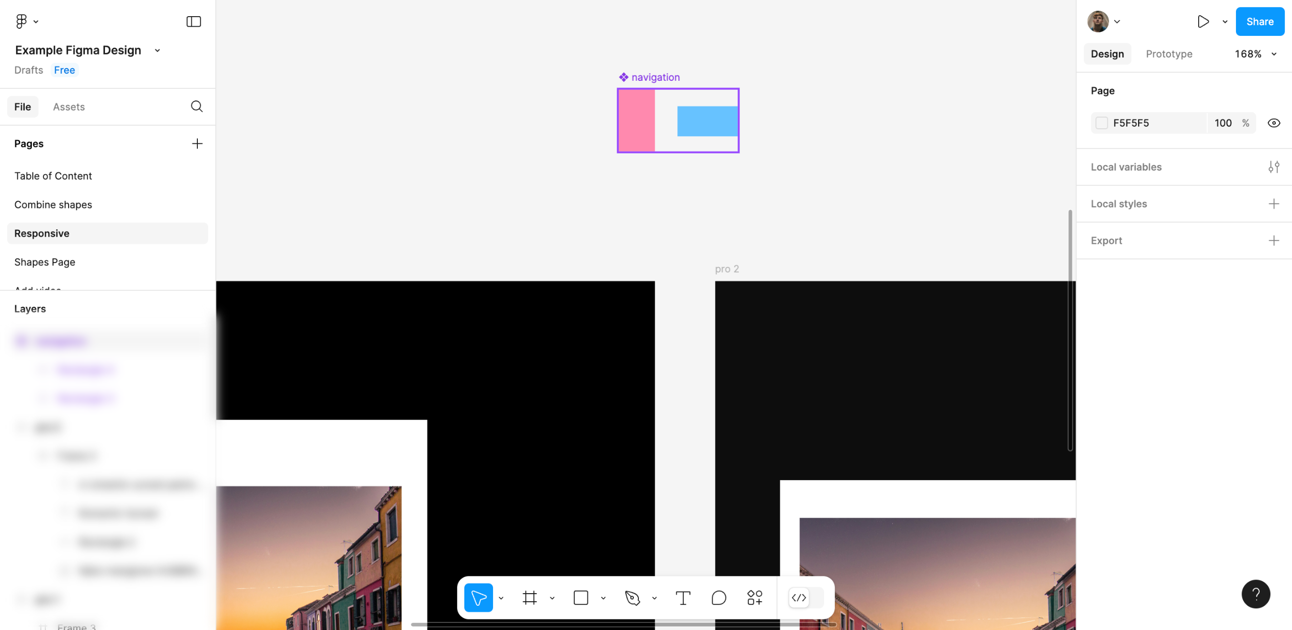The image size is (1292, 630).
Task: Open the Shapes Page page
Action: pyautogui.click(x=44, y=262)
